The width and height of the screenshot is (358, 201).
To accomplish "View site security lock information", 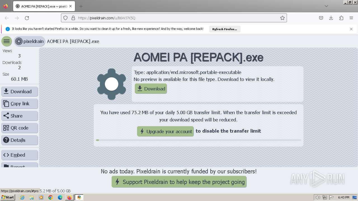I will click(73, 18).
